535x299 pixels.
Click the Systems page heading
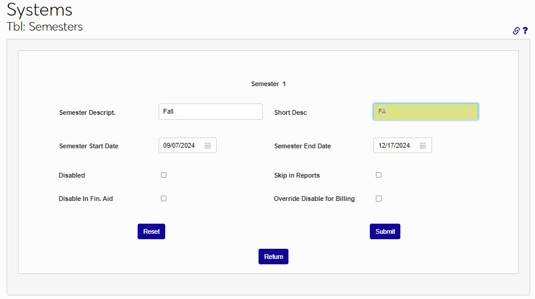(x=39, y=10)
